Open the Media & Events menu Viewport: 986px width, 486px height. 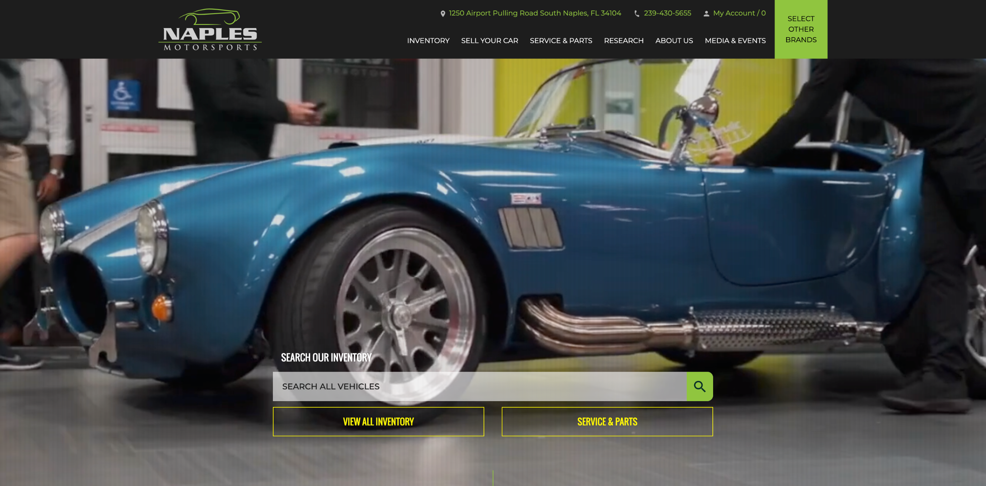(735, 40)
